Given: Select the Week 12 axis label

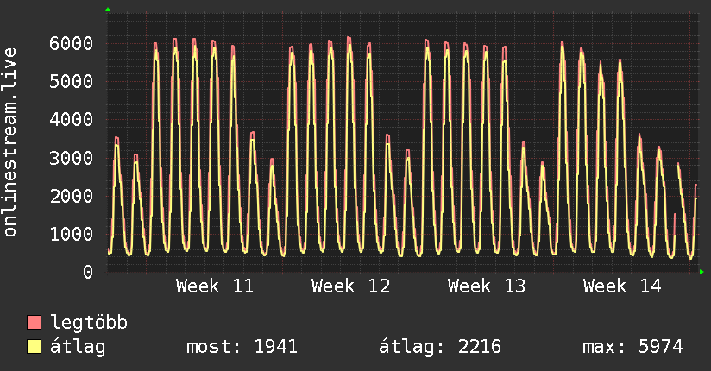Looking at the screenshot, I should click(350, 286).
